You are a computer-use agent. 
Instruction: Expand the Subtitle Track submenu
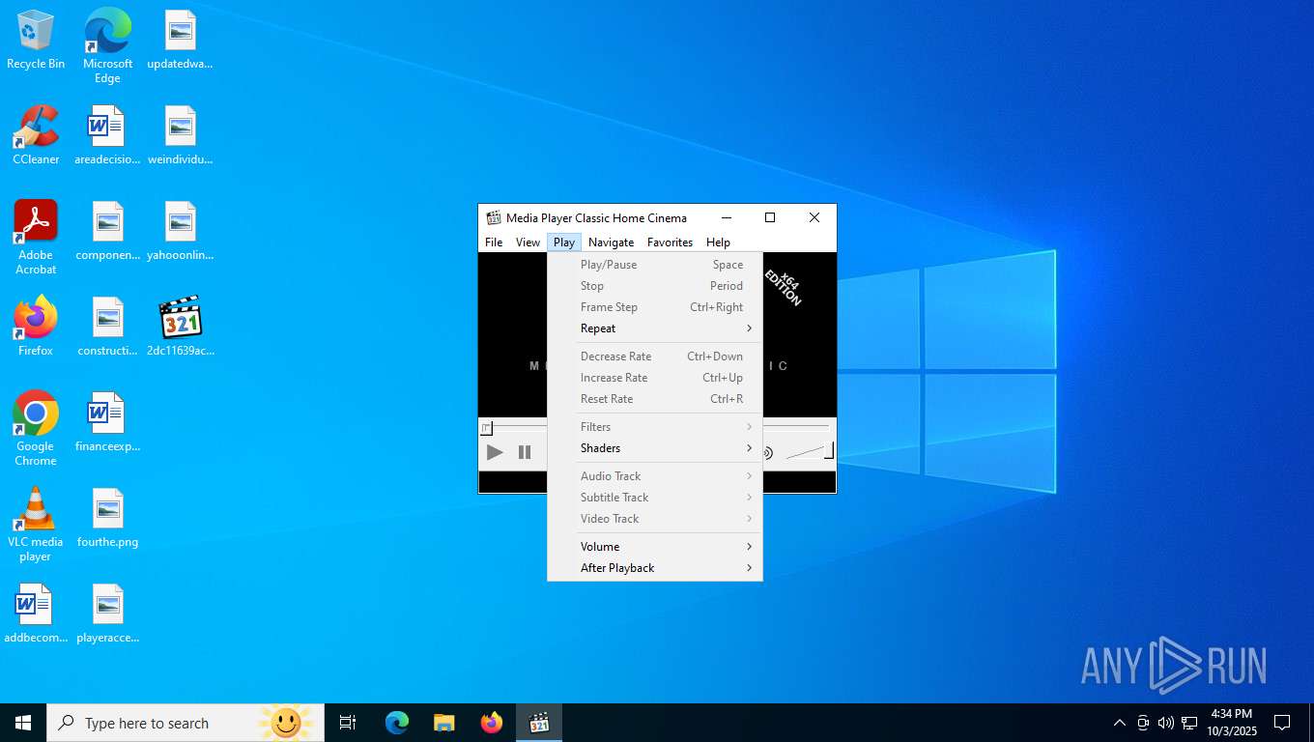click(655, 498)
